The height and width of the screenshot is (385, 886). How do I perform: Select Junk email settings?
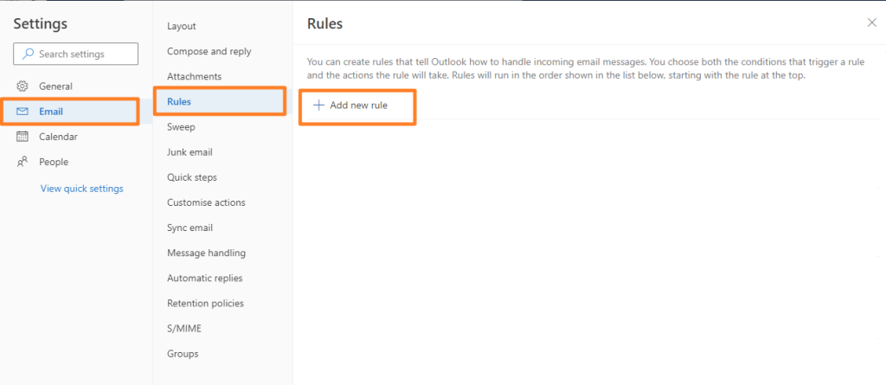click(x=189, y=152)
